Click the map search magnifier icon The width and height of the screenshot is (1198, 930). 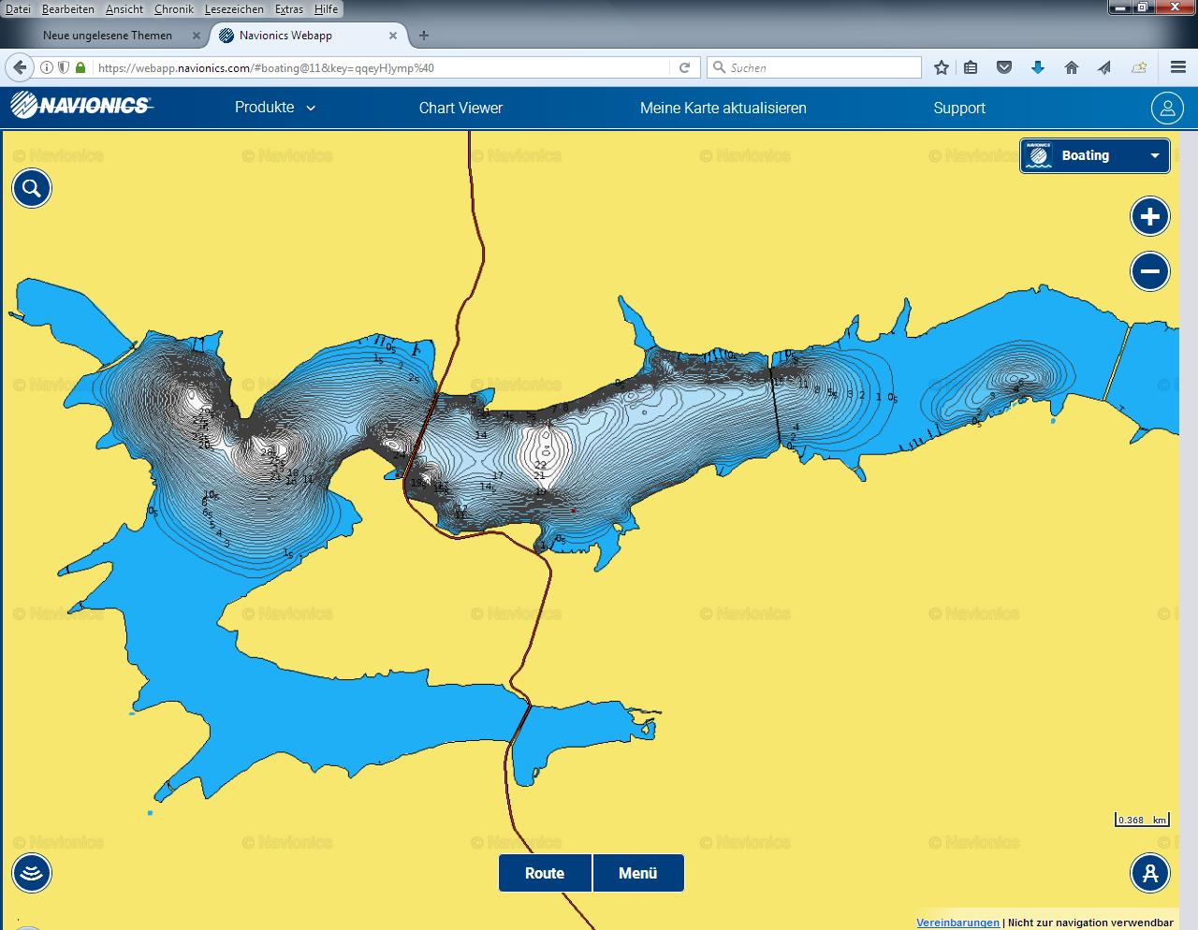pyautogui.click(x=31, y=189)
